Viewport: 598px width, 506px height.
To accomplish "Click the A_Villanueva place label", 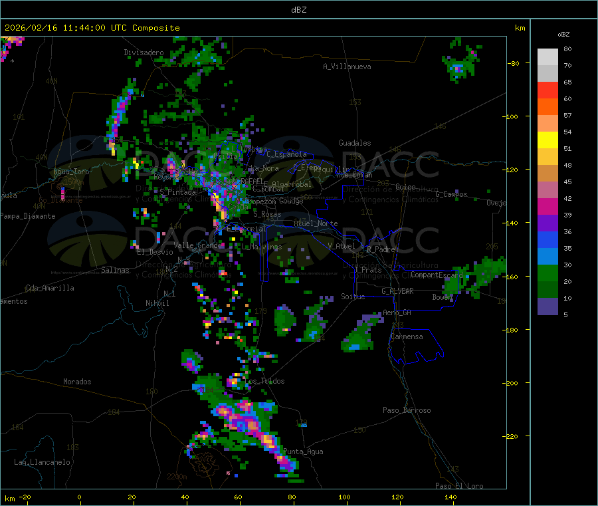I will (347, 66).
